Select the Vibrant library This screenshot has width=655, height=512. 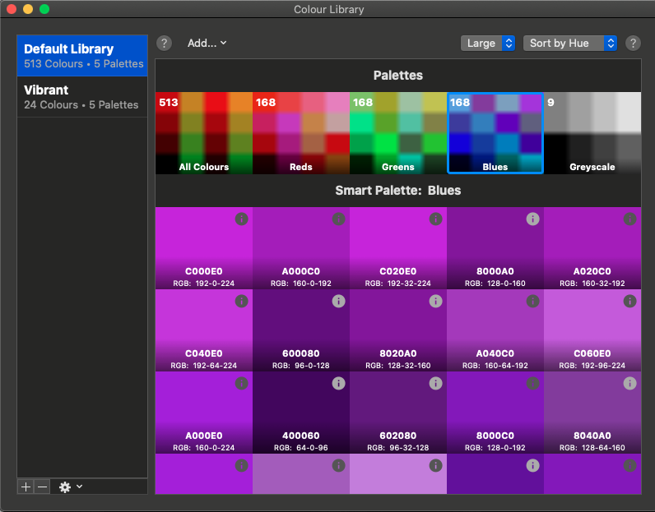click(x=82, y=97)
